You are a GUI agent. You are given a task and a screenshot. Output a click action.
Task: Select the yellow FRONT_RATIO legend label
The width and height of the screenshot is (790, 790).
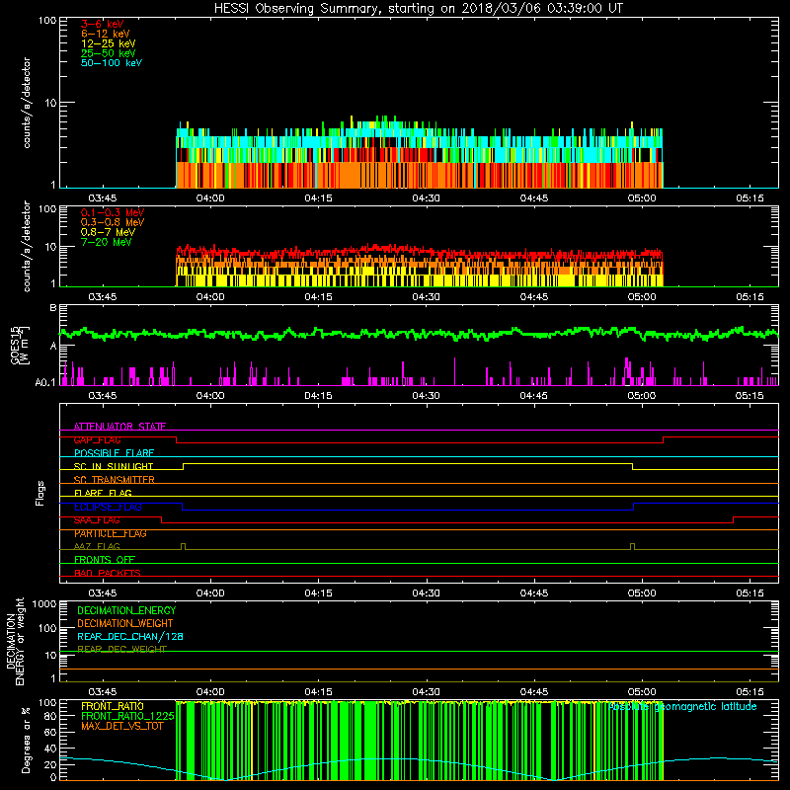point(113,706)
